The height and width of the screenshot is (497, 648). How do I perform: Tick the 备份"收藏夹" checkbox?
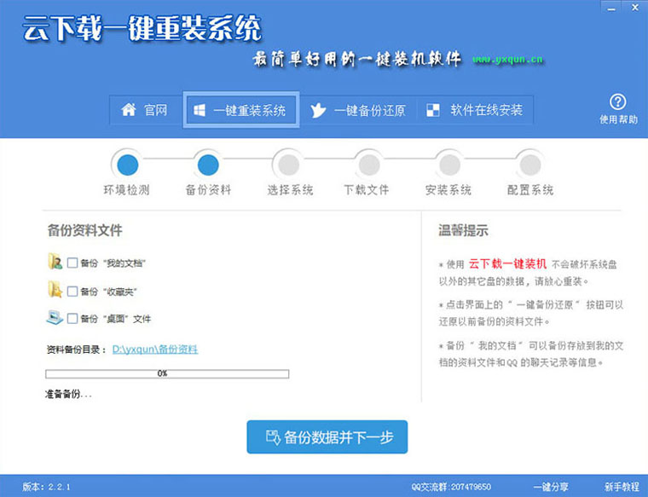coord(72,292)
